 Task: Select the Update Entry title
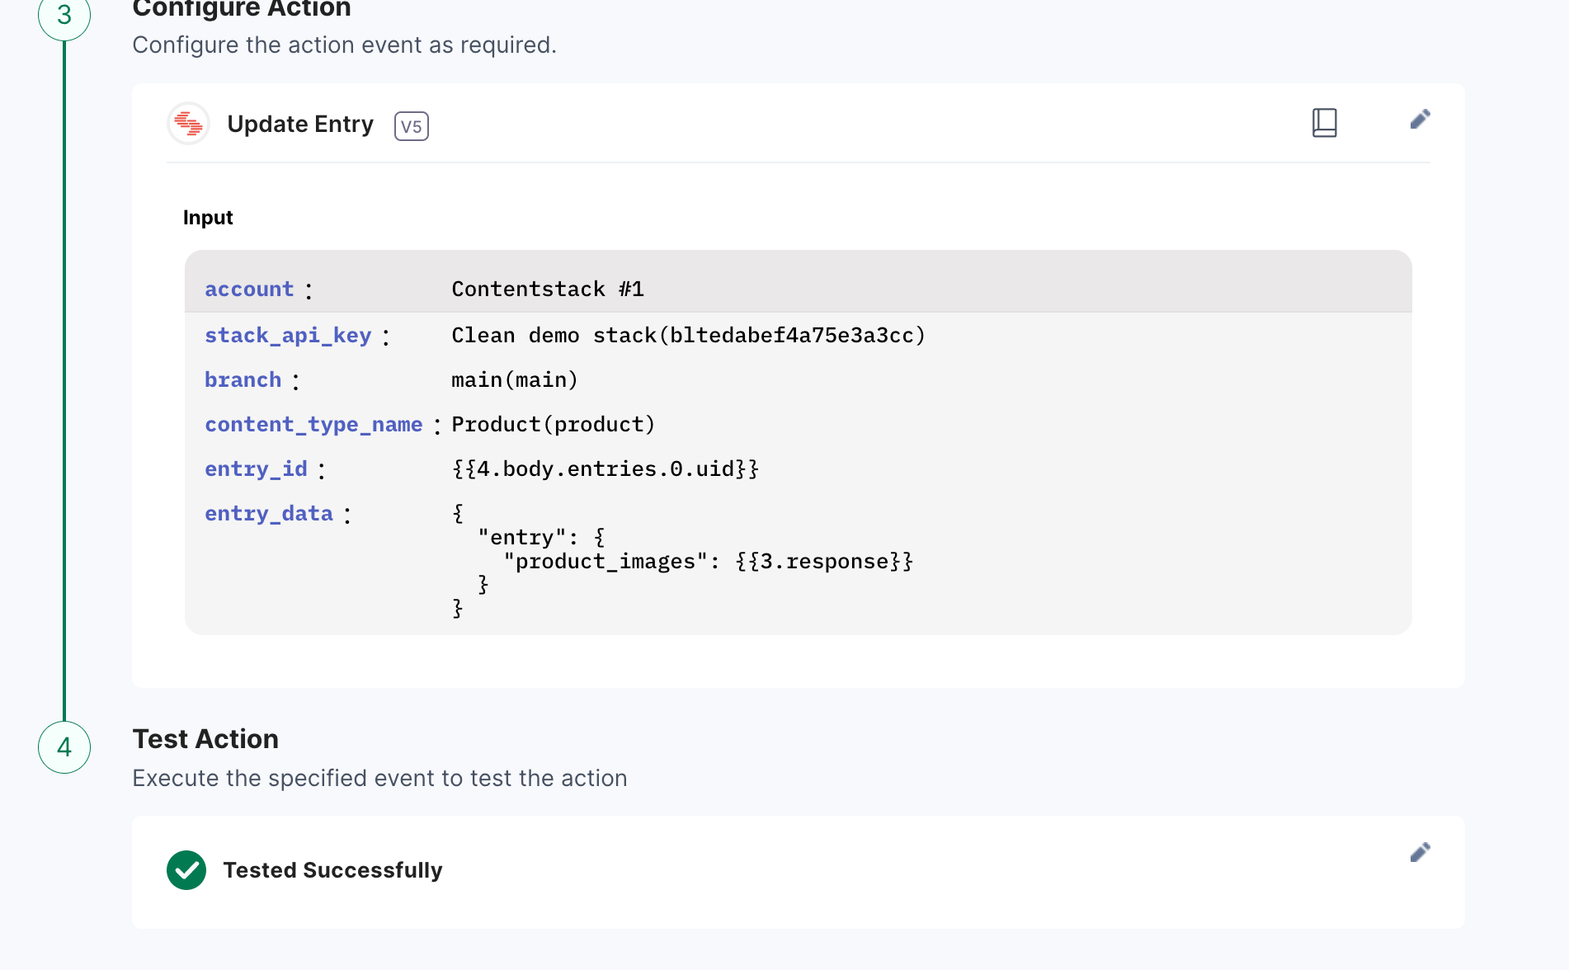tap(300, 124)
